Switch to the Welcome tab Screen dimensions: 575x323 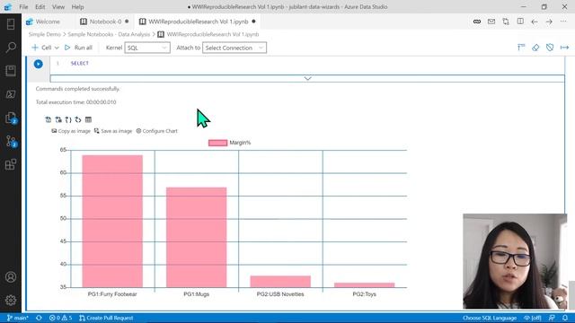click(x=43, y=22)
